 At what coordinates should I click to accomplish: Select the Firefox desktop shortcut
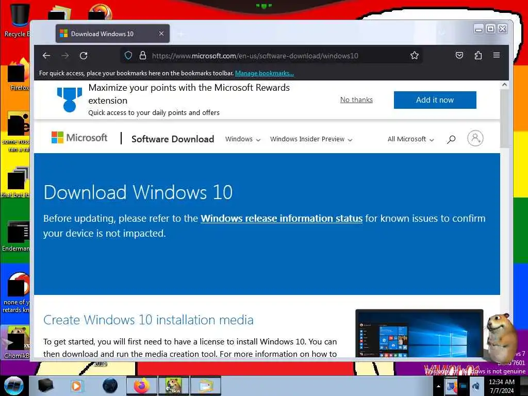[19, 74]
